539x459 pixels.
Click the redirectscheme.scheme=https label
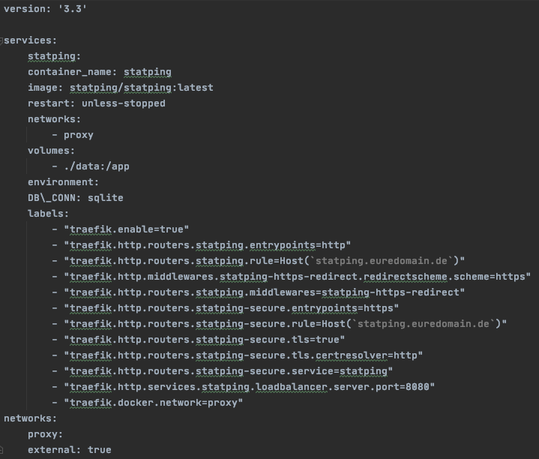[x=298, y=277]
